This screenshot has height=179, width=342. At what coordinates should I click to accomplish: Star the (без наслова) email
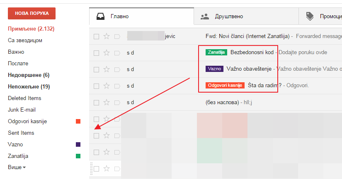[x=107, y=102]
